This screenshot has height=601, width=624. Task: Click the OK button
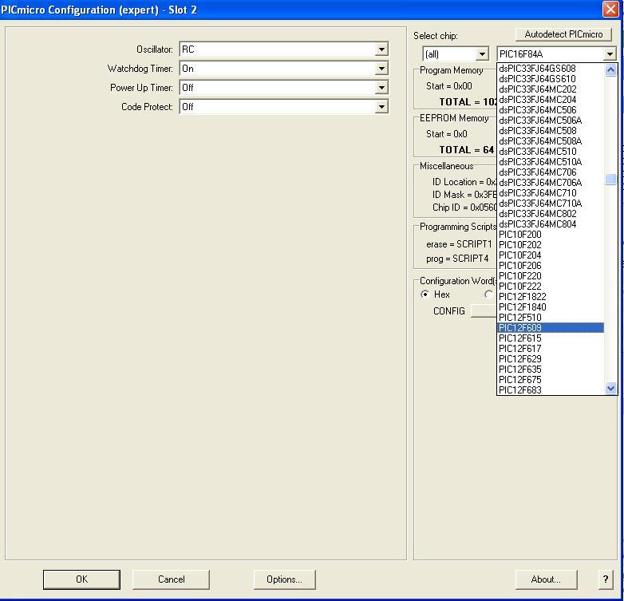81,579
